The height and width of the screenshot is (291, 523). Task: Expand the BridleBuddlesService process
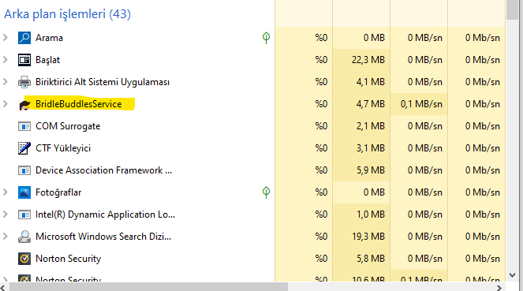coord(6,104)
